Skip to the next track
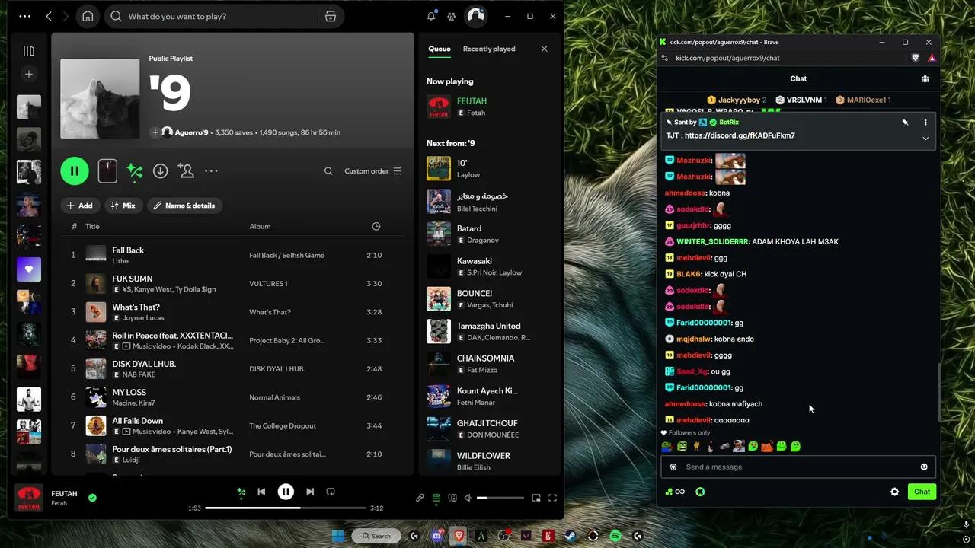 [310, 492]
